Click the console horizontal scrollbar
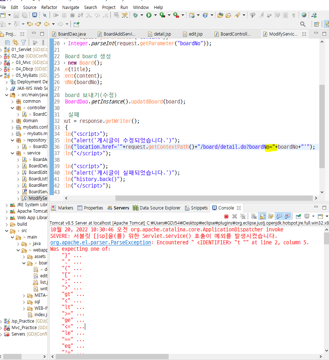This screenshot has width=329, height=360. (112, 356)
